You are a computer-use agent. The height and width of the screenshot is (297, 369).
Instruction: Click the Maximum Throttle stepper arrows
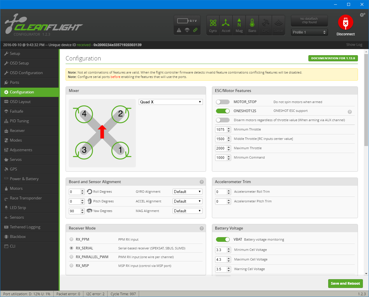(x=229, y=148)
